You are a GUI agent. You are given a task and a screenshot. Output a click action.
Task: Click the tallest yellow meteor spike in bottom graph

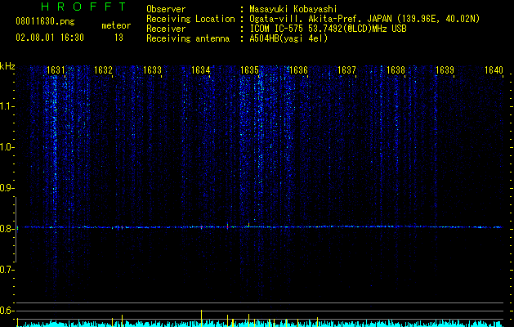pyautogui.click(x=201, y=318)
